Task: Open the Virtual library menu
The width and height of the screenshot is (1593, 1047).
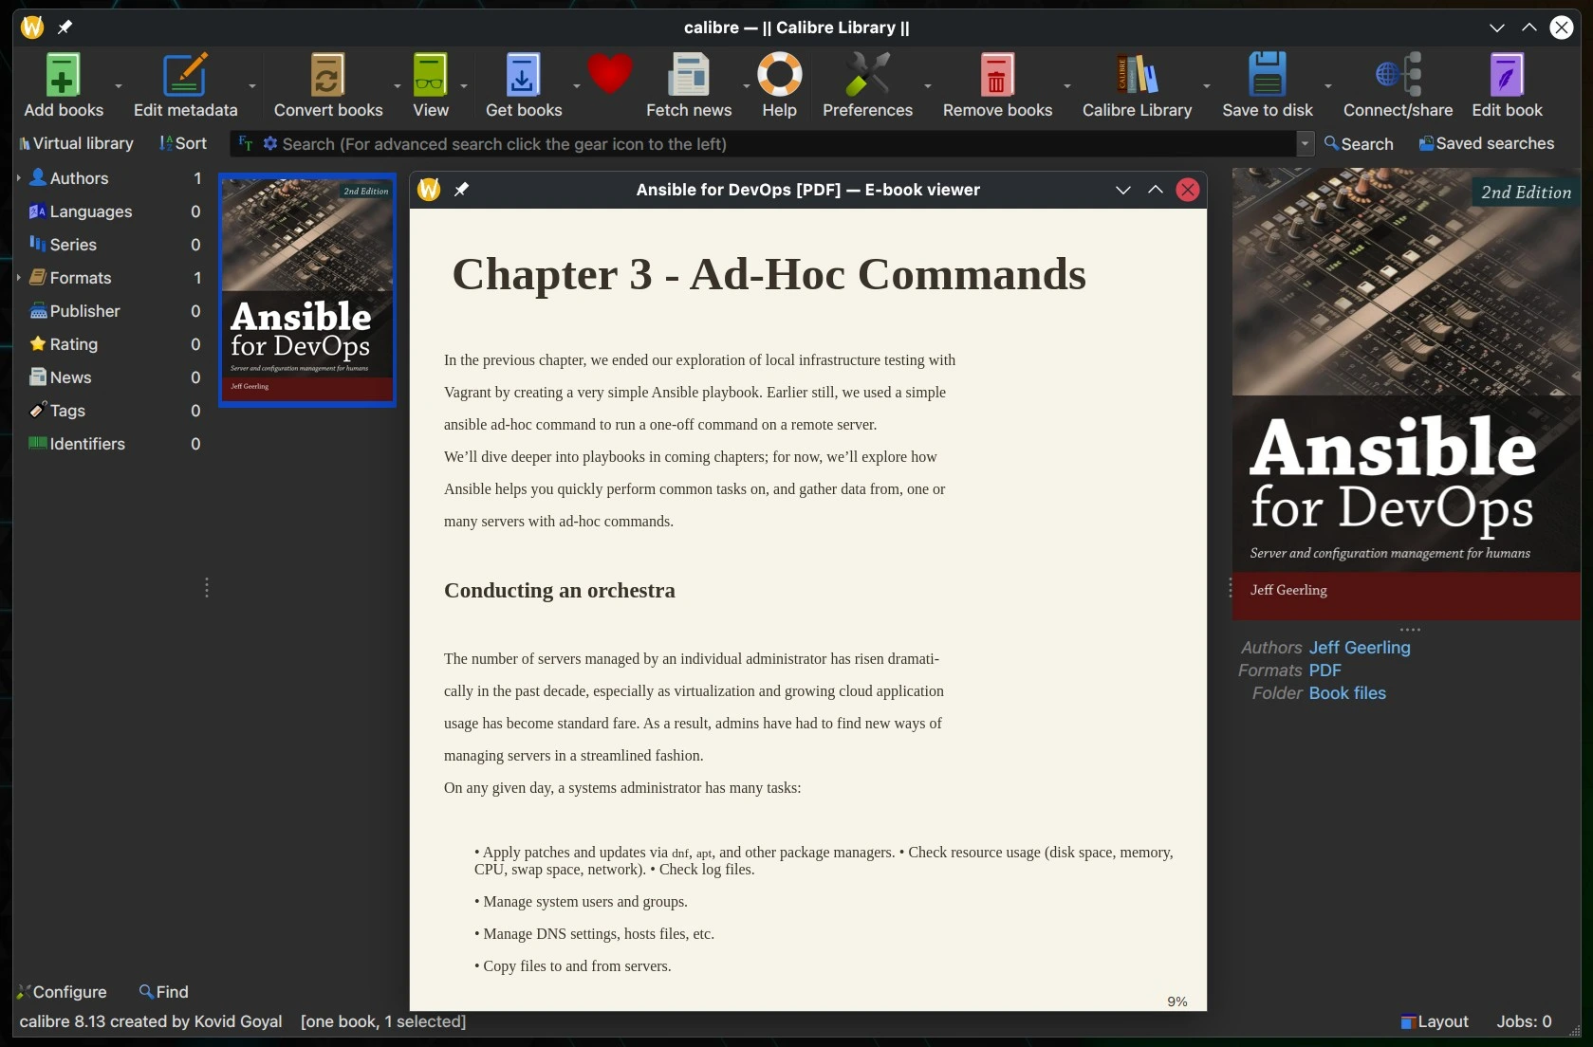Action: 76,143
